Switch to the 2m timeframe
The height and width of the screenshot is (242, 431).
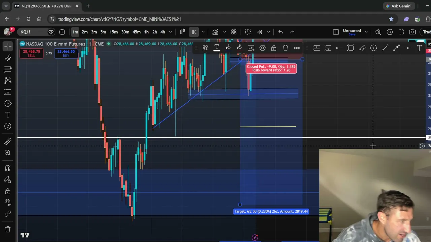[x=85, y=32]
